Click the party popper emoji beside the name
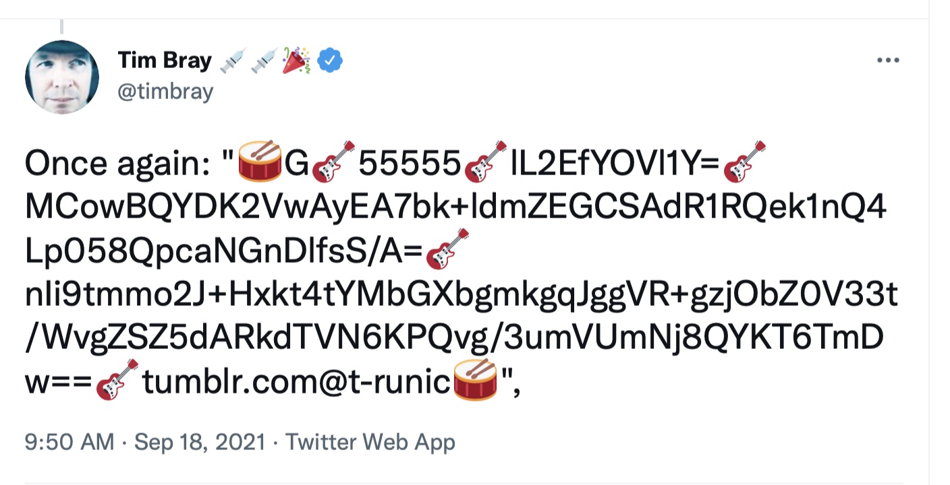 297,61
